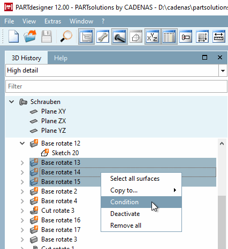Click the New document toolbar icon
The width and height of the screenshot is (228, 249).
[13, 37]
